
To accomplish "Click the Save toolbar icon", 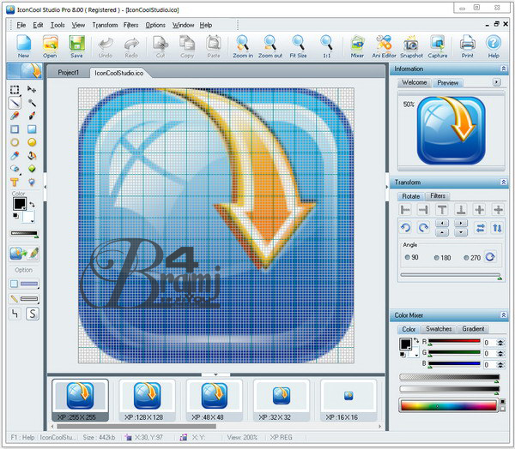I will pos(76,45).
